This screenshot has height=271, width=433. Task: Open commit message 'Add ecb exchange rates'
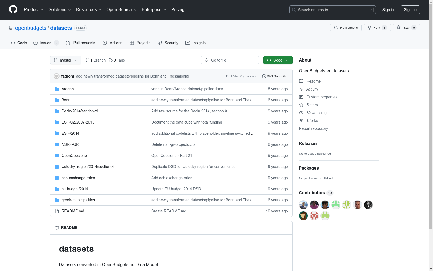[x=172, y=178]
